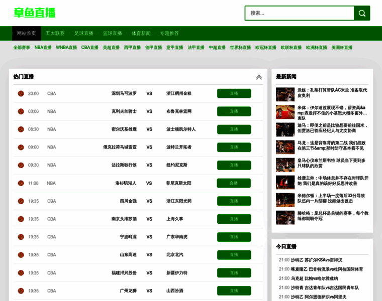Open the 足球直播 navigation tab
382x301 pixels.
pos(83,33)
